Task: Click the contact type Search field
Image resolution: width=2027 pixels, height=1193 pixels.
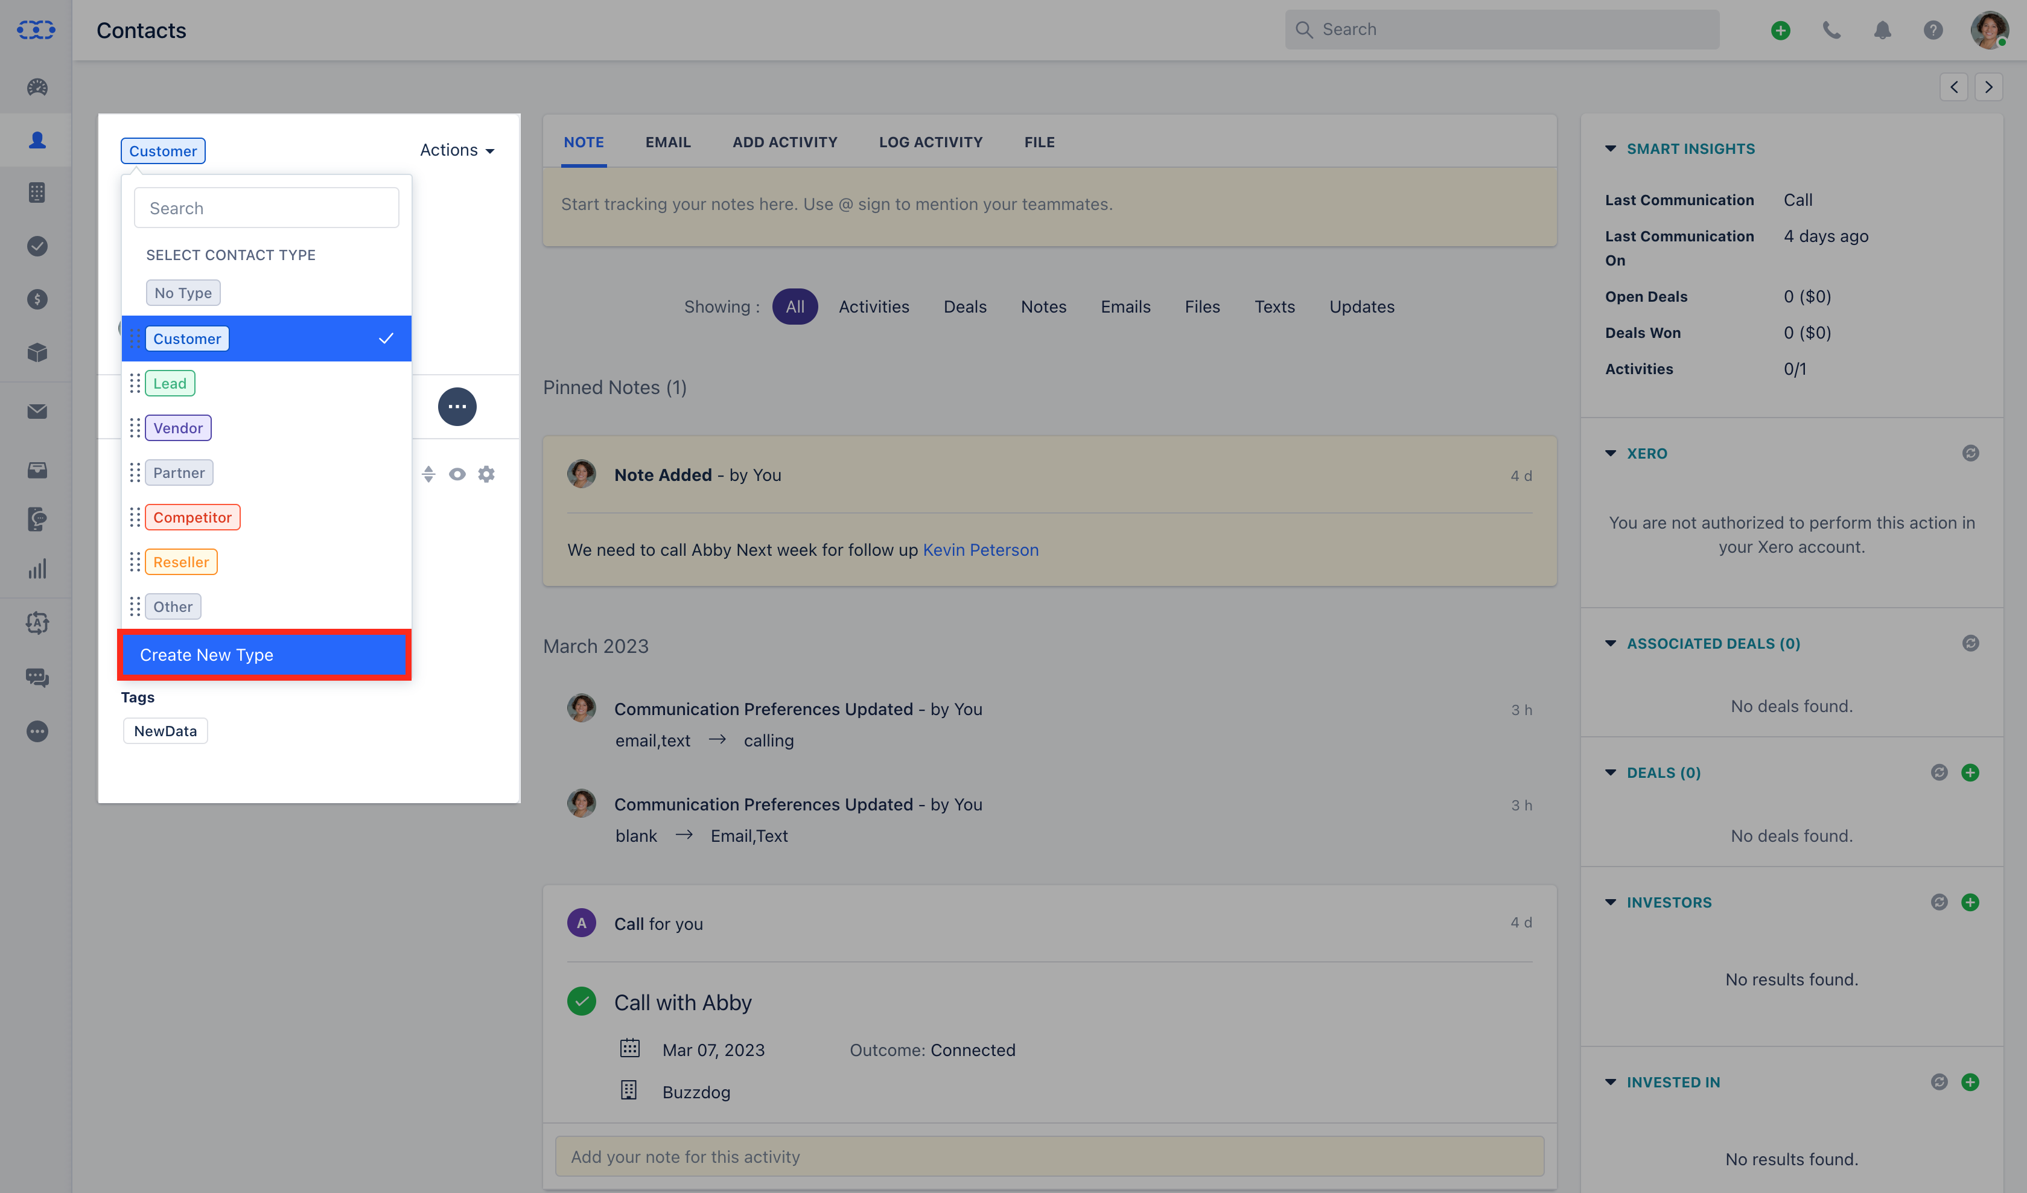Action: 266,208
